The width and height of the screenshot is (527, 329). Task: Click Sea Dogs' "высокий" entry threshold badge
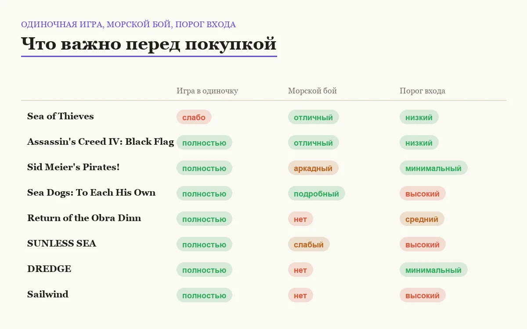coord(422,193)
